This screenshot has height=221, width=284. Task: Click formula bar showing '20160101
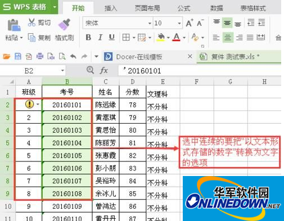[x=200, y=71]
